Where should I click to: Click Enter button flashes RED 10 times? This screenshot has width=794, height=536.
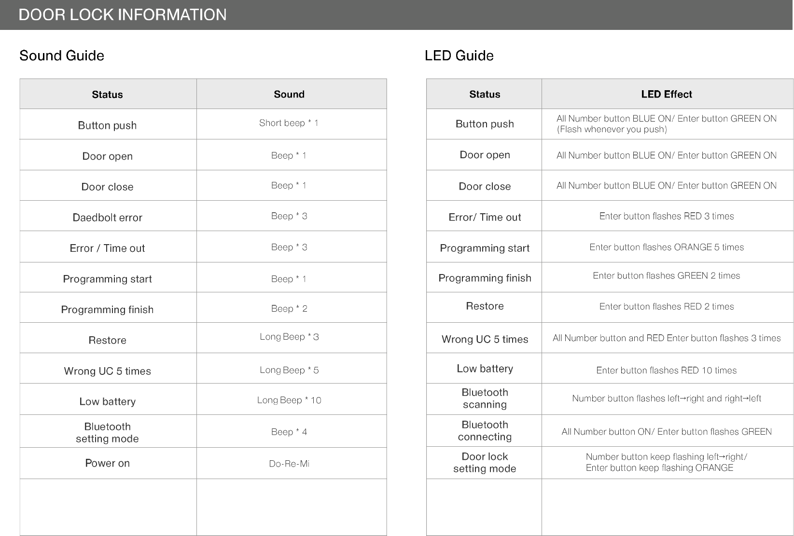coord(667,370)
